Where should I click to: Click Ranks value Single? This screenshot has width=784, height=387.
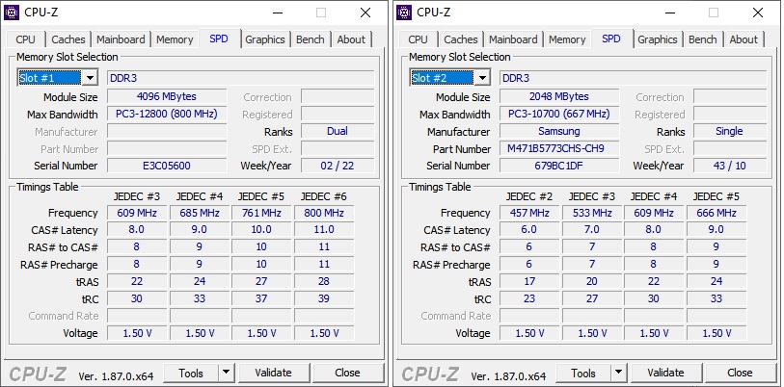click(x=730, y=131)
